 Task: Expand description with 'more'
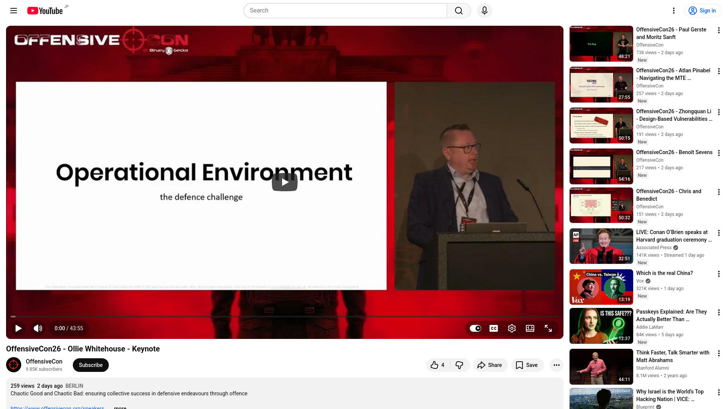(x=120, y=407)
